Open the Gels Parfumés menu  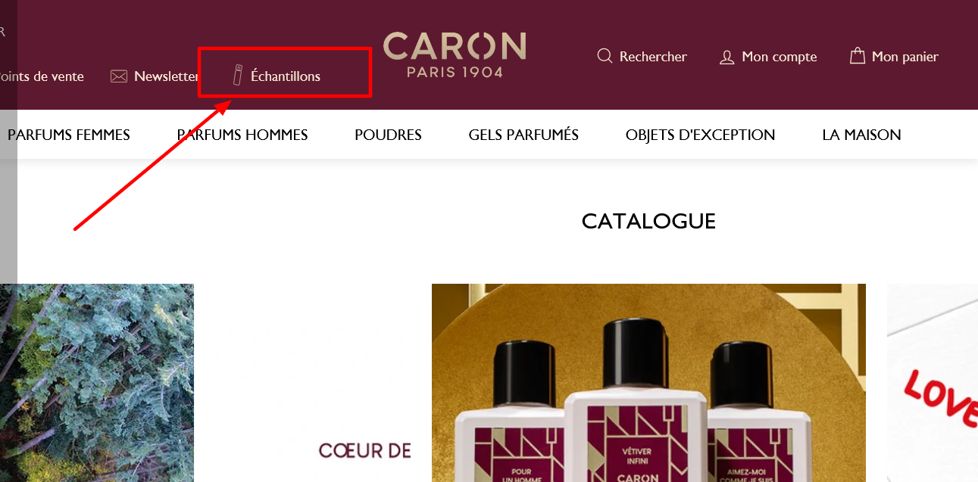(523, 135)
